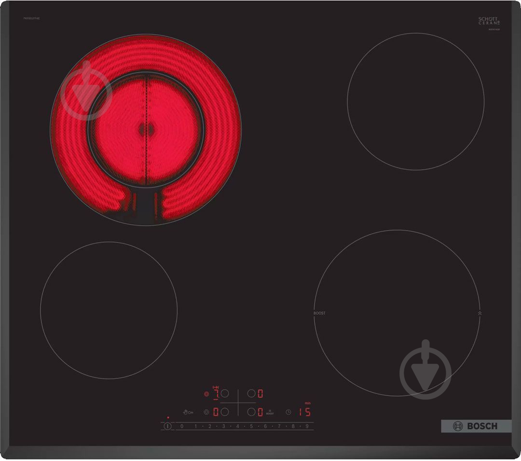Select the bottom-left hotplate circle button
The height and width of the screenshot is (461, 521).
[x=224, y=412]
